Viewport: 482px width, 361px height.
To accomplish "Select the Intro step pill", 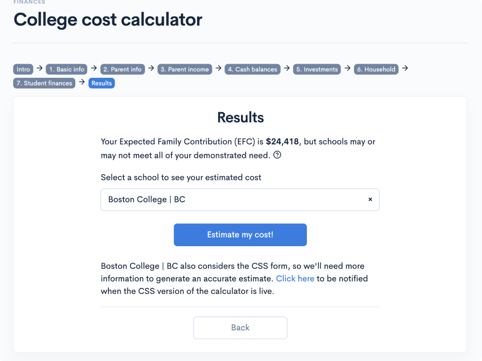I will tap(23, 69).
